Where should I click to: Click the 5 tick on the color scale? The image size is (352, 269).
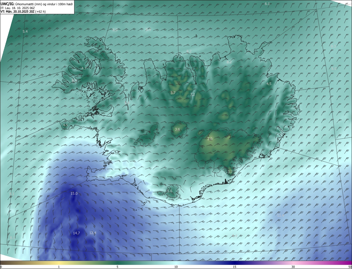pyautogui.click(x=117, y=267)
